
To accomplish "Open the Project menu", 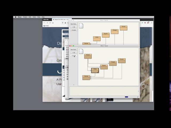I will point(25,17).
